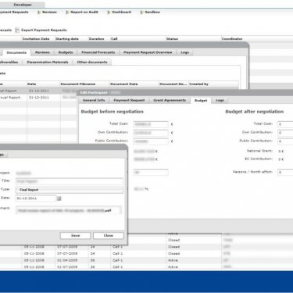Open Export Payment Requests link

click(x=44, y=30)
